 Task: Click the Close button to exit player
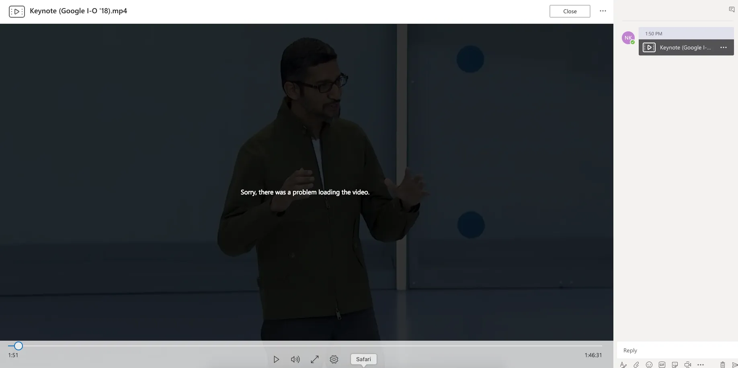click(570, 11)
